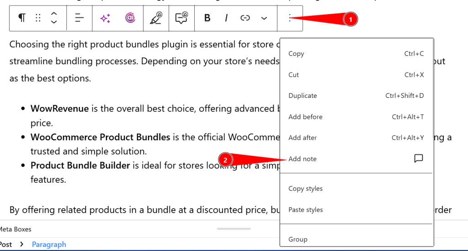The width and height of the screenshot is (468, 251).
Task: Toggle bold formatting
Action: point(207,18)
